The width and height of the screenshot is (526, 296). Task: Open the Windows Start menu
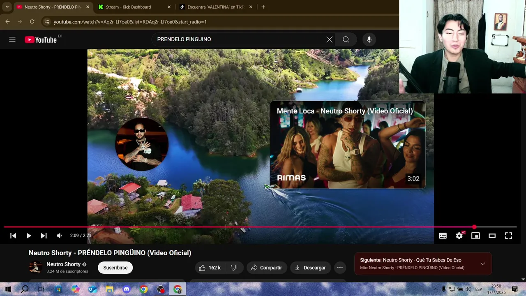[x=8, y=289]
